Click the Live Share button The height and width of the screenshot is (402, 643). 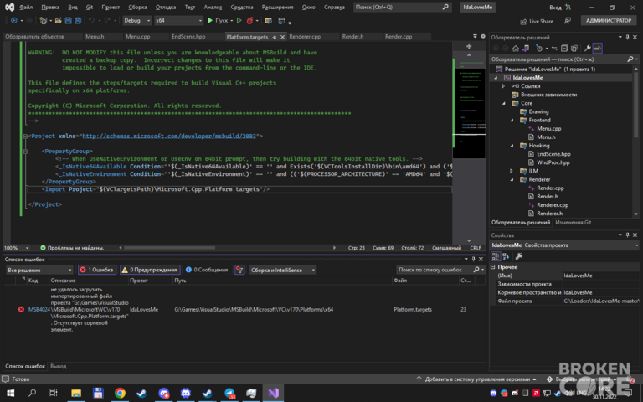537,21
